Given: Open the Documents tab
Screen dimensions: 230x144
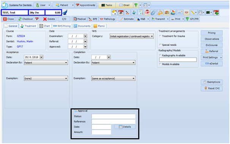Looking at the screenshot, I should 82,26.
